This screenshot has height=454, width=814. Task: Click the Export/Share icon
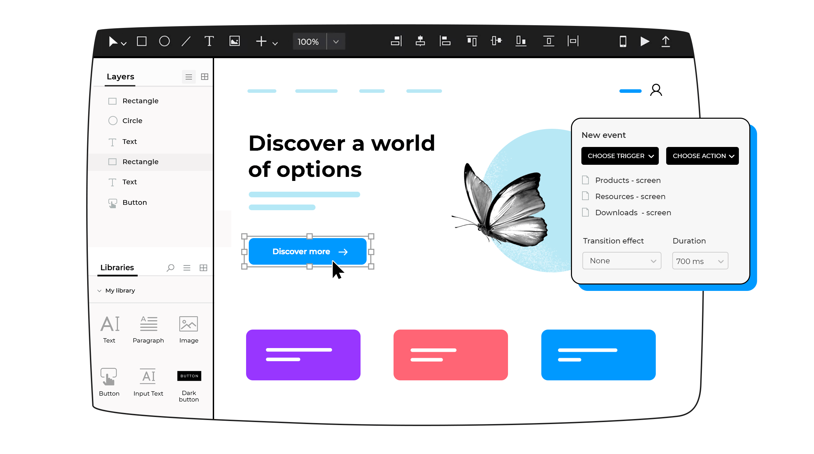tap(667, 41)
